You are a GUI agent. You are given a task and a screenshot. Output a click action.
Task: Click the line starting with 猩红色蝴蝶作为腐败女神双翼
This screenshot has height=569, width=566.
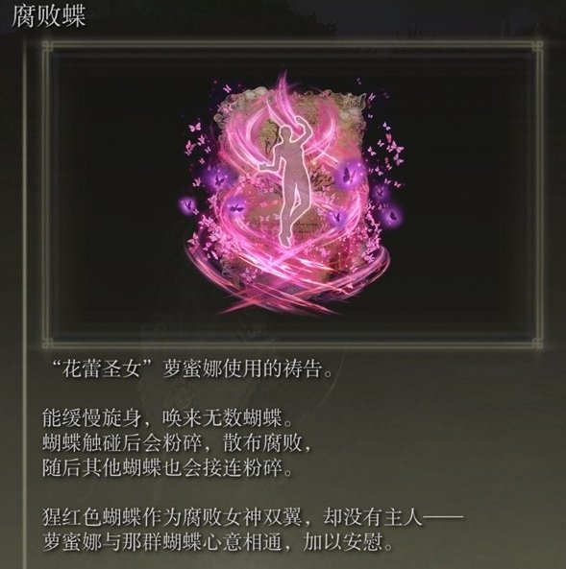(253, 517)
